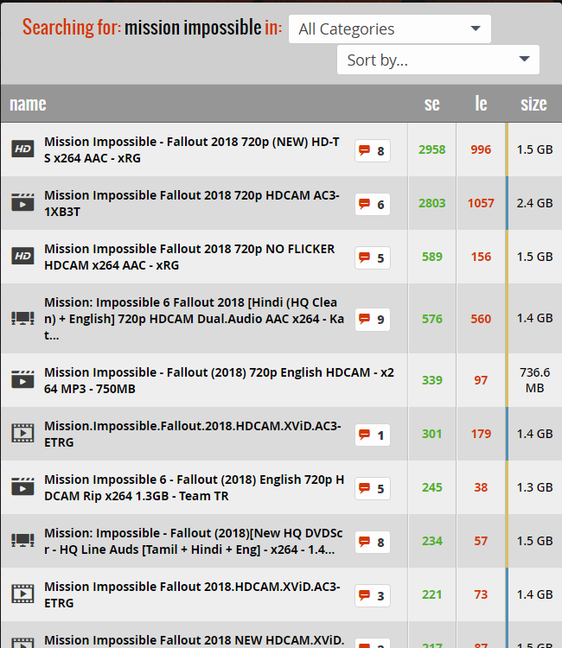This screenshot has height=648, width=562.
Task: Click leecher count 560
Action: click(x=481, y=319)
